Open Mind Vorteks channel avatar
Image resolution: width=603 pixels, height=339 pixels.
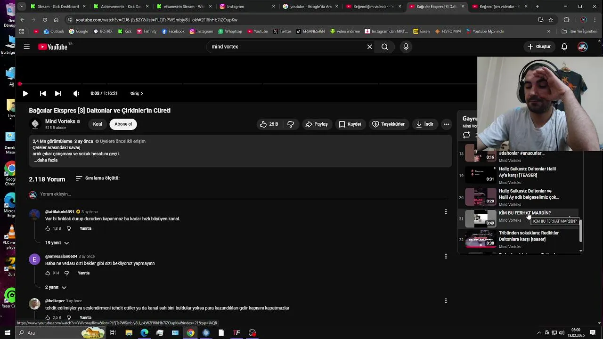pyautogui.click(x=35, y=124)
